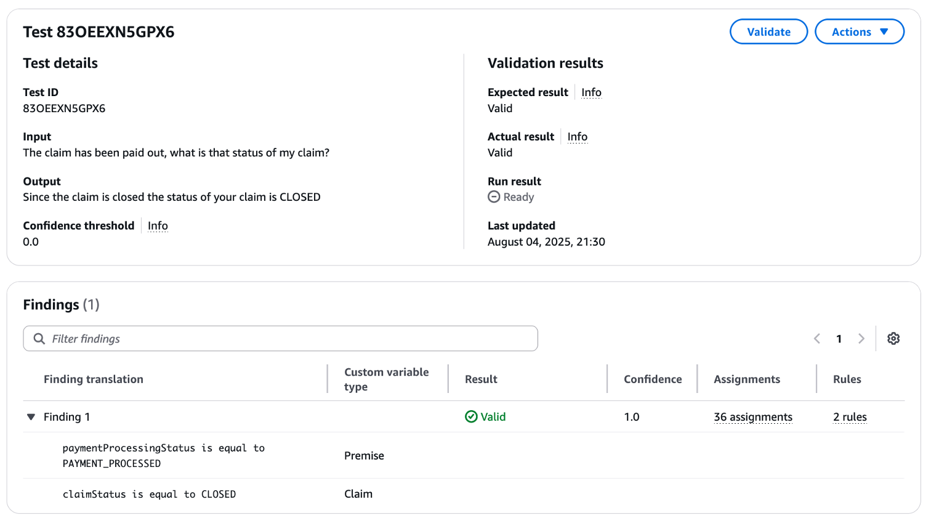This screenshot has height=526, width=931.
Task: Open the 2 rules link
Action: tap(849, 417)
